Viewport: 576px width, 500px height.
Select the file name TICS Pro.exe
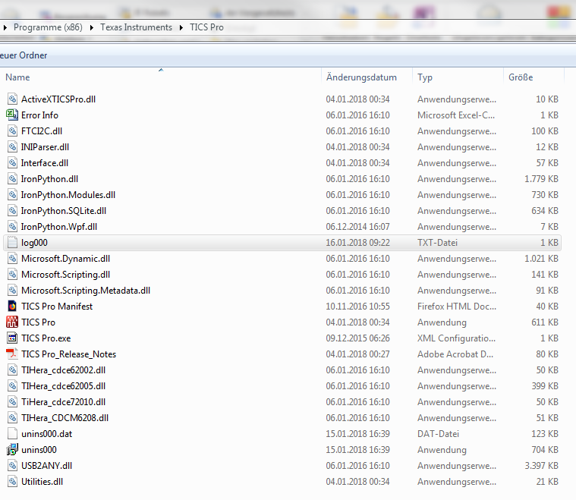tap(46, 338)
